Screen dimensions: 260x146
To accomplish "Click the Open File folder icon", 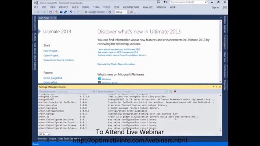I will coord(57,12).
